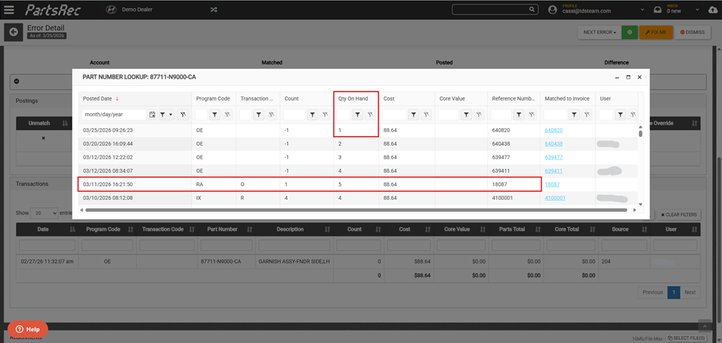Viewport: 722px width, 343px height.
Task: Clear filter on Program Code column
Action: pyautogui.click(x=227, y=115)
